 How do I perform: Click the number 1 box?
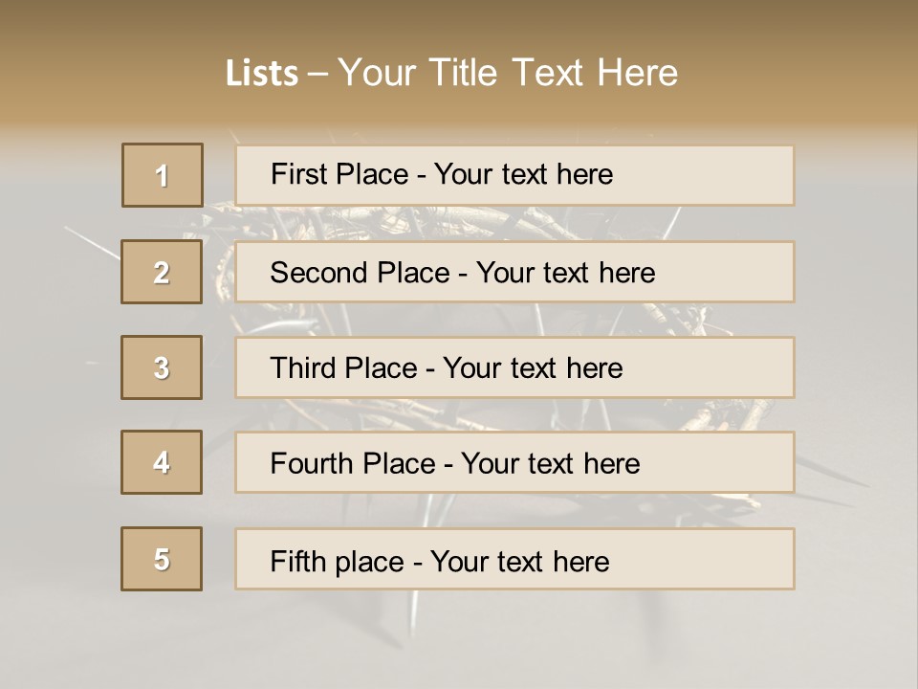point(162,175)
